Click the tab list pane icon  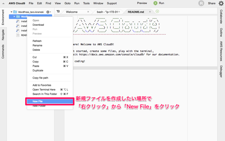(58, 11)
